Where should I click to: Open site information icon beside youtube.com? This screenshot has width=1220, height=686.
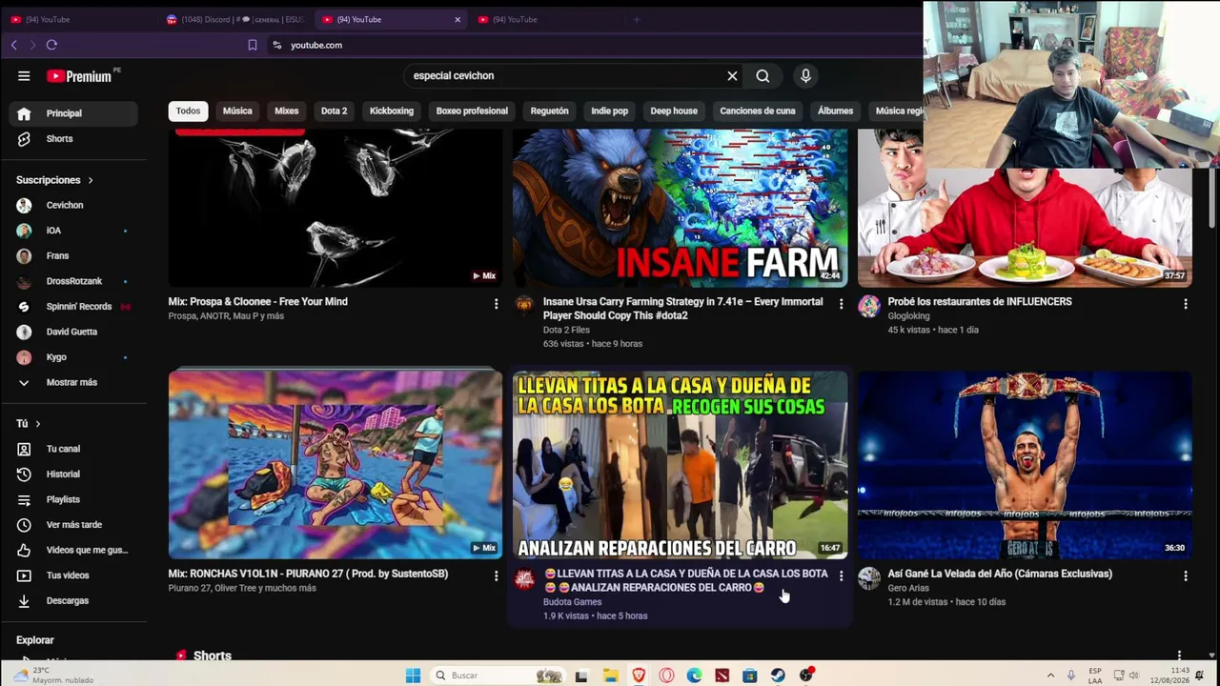pos(277,45)
